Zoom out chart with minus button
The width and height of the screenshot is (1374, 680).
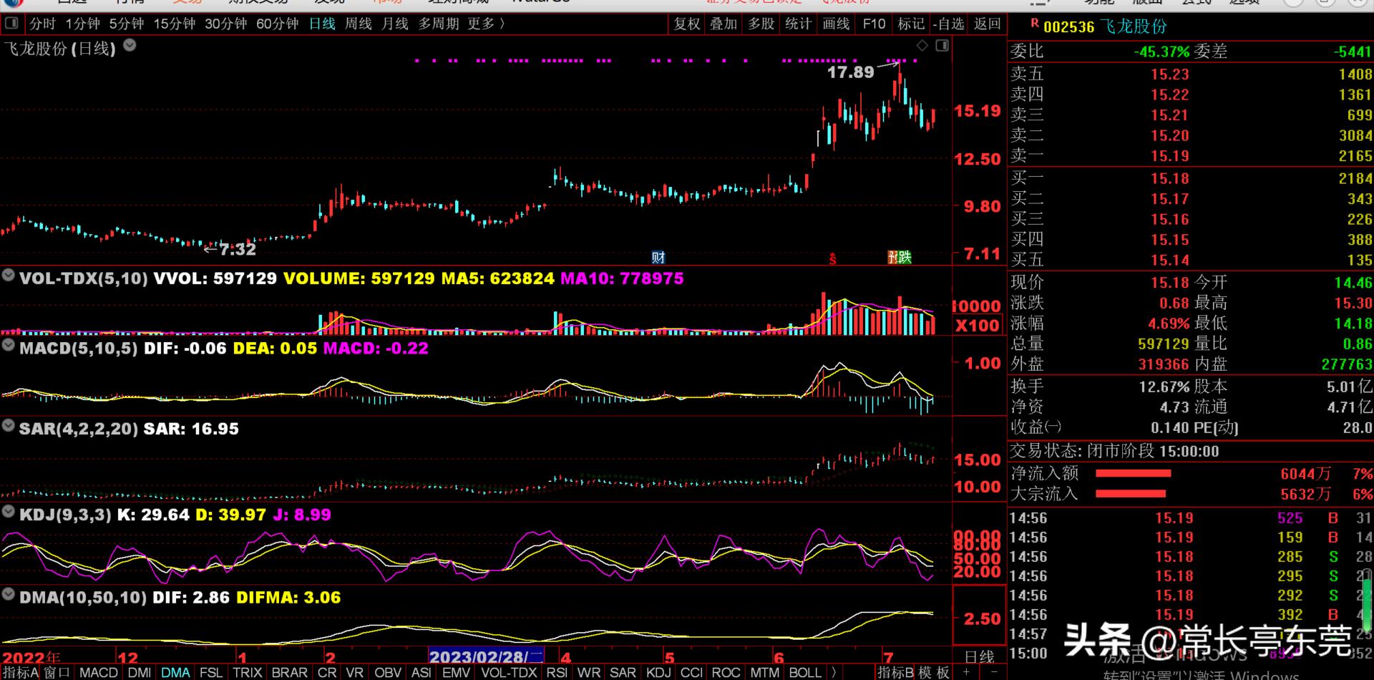pyautogui.click(x=994, y=672)
